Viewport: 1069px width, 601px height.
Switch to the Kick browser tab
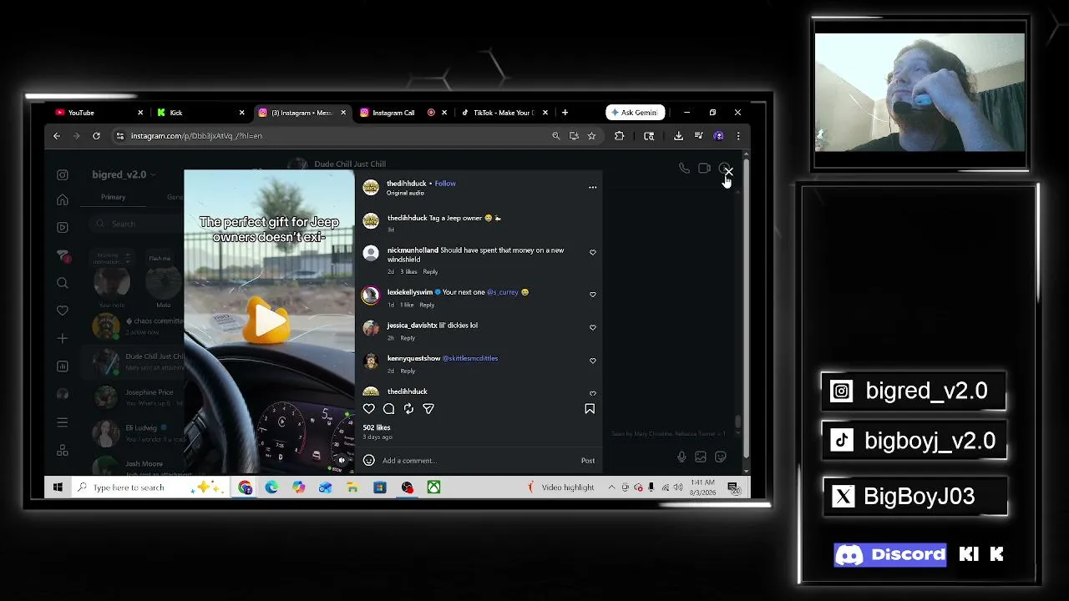[x=200, y=113]
